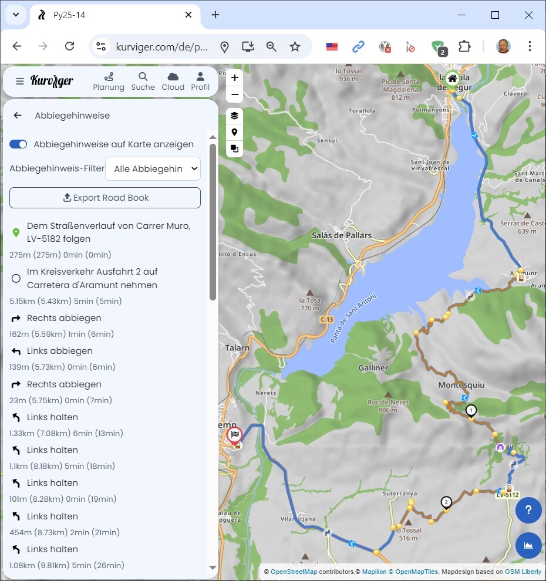Open the help question mark button

(528, 510)
